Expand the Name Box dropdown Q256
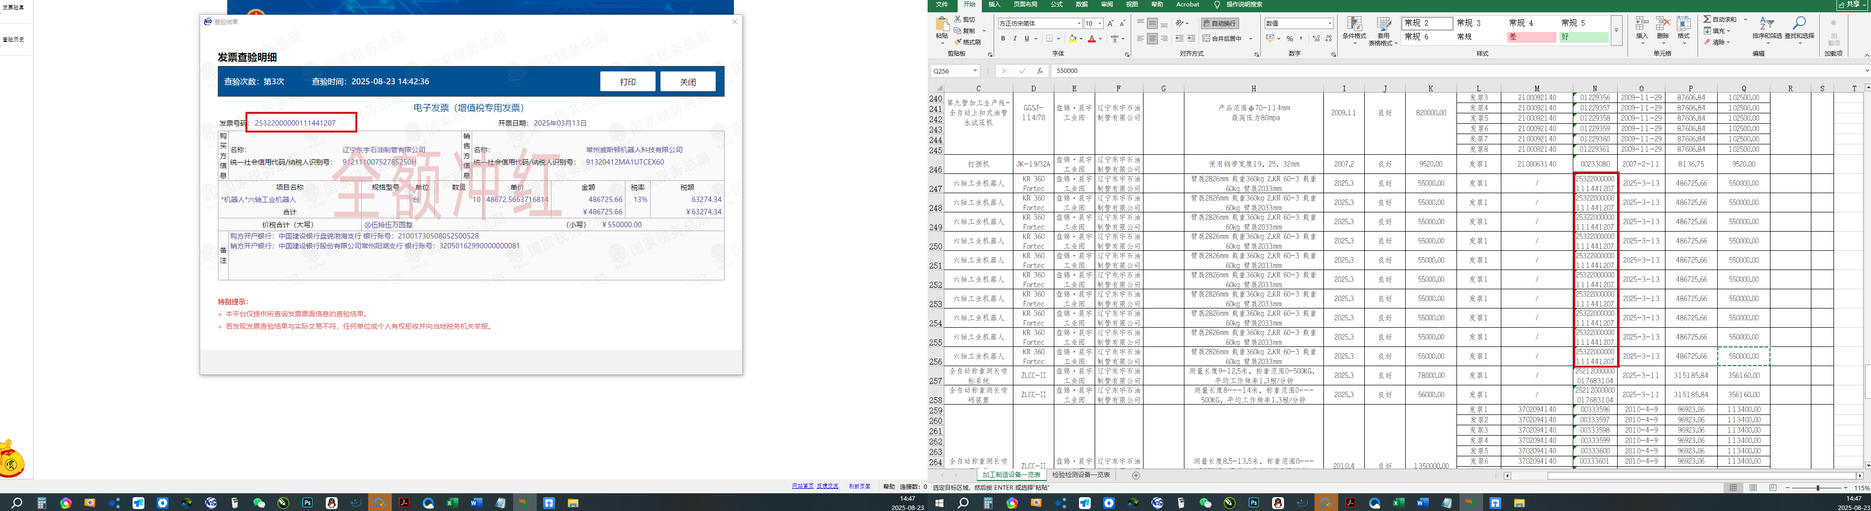1871x511 pixels. [x=975, y=71]
